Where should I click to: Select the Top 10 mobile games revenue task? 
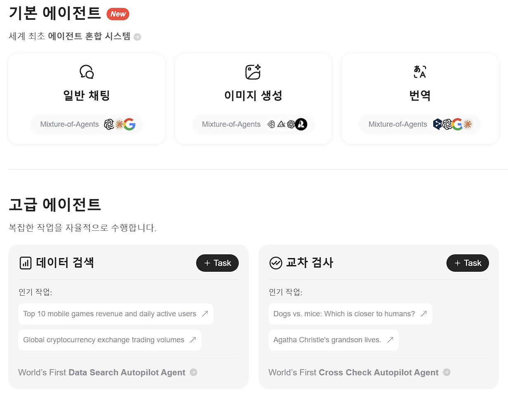pyautogui.click(x=115, y=314)
